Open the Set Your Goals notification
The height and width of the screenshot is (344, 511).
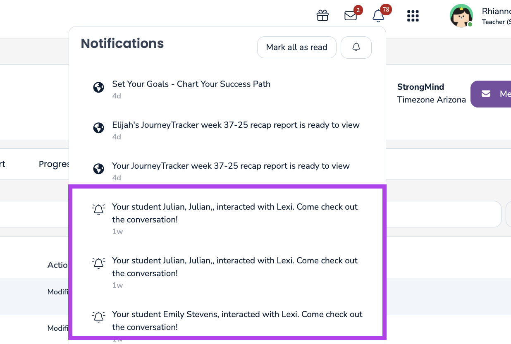(191, 84)
